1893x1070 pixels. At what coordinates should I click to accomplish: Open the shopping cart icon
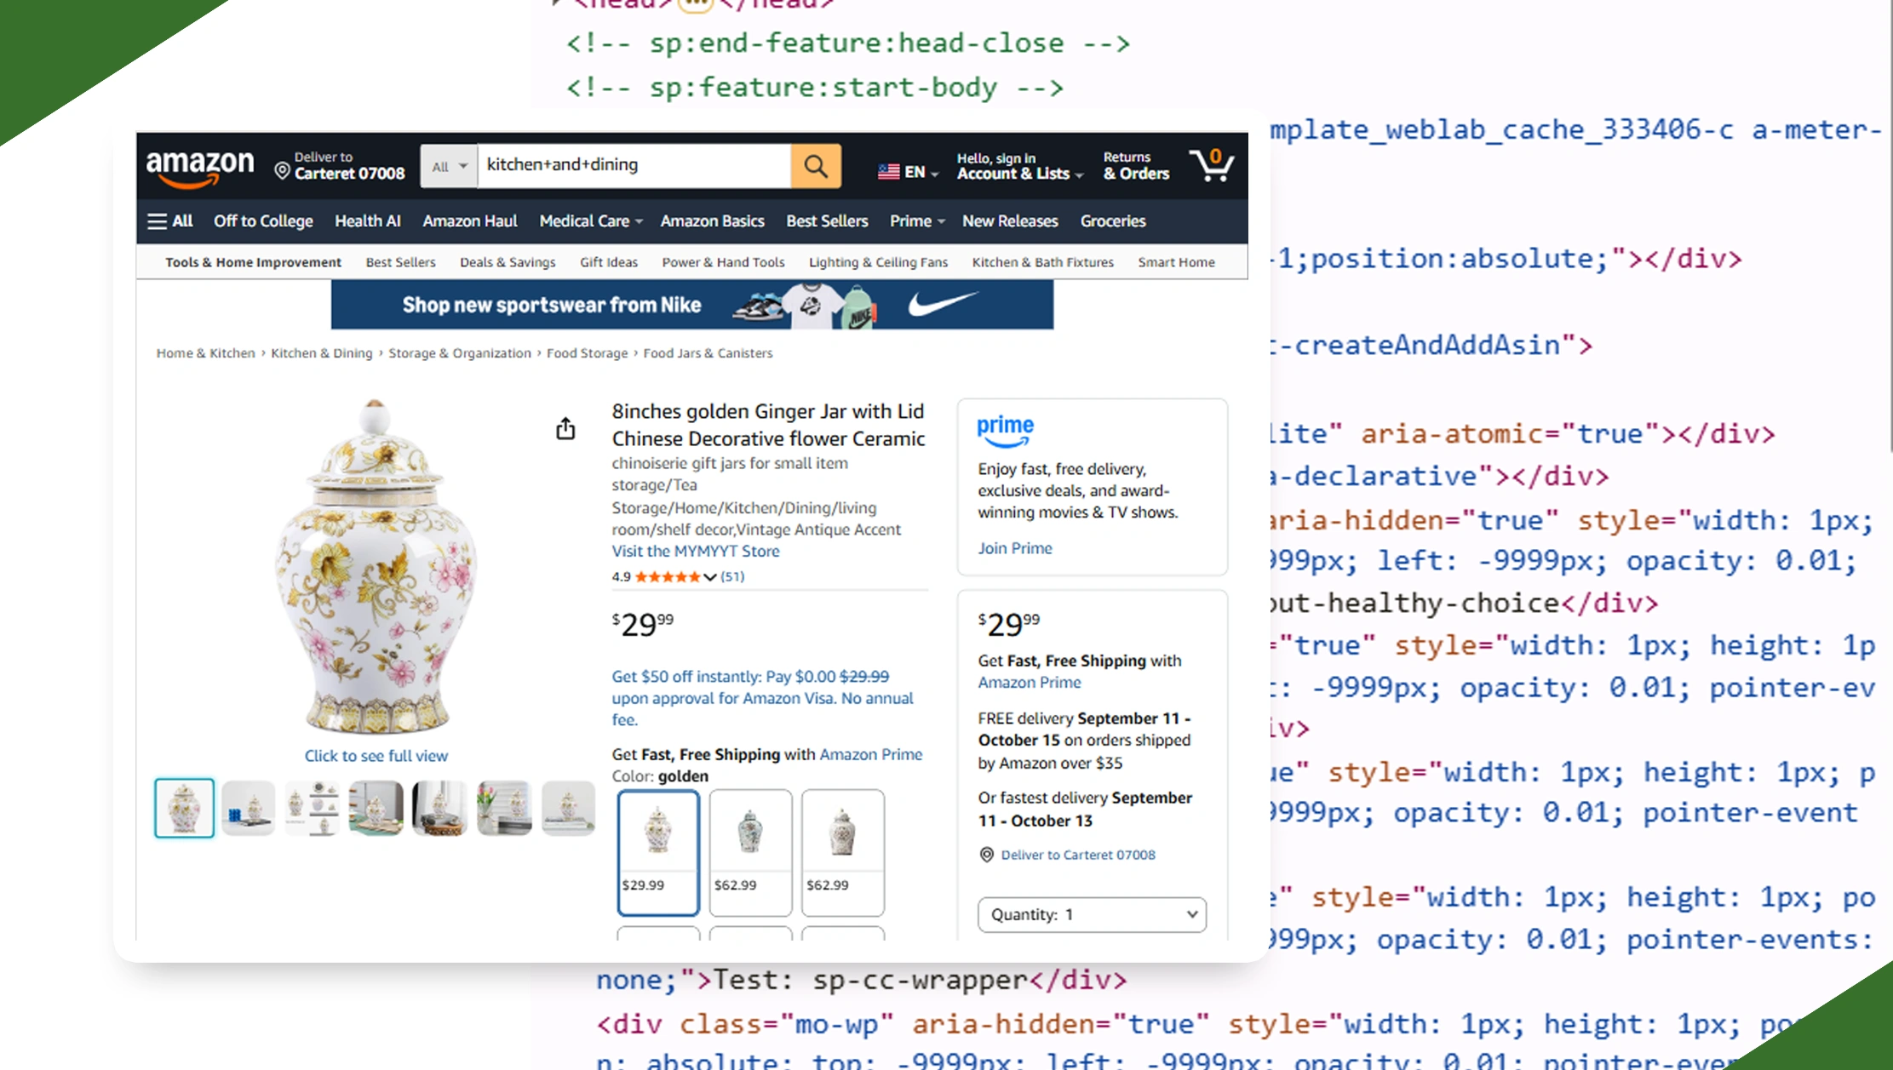coord(1212,165)
